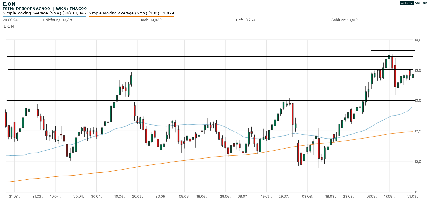429x198 pixels.
Task: Select the 27.09. date axis marker
Action: [x=413, y=196]
